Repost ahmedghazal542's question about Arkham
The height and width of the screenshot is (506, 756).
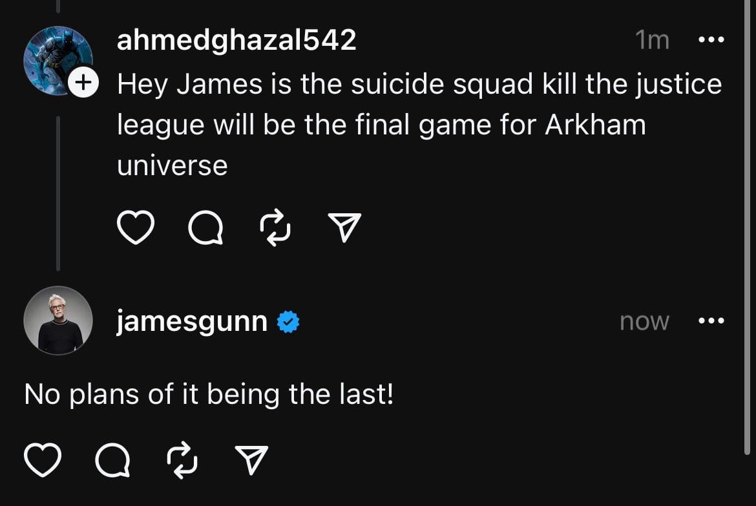pos(275,228)
